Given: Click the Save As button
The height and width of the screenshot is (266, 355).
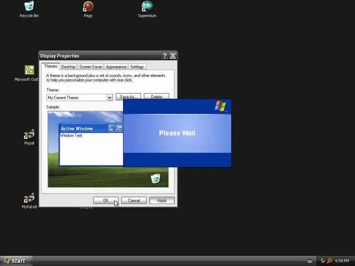Looking at the screenshot, I should click(128, 96).
